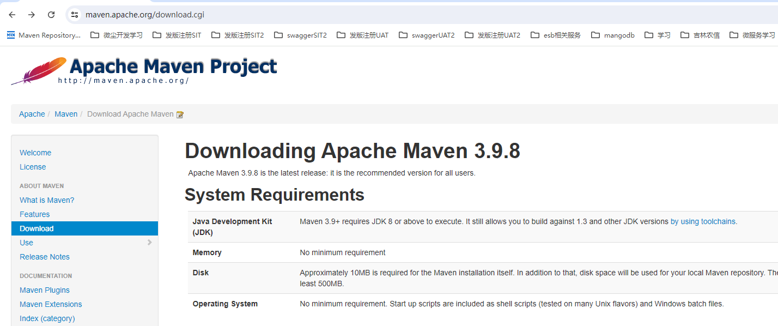Open License in the sidebar
778x326 pixels.
(33, 167)
